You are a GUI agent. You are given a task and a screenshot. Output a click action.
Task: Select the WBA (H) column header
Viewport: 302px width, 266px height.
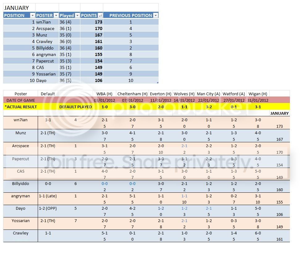pyautogui.click(x=104, y=94)
